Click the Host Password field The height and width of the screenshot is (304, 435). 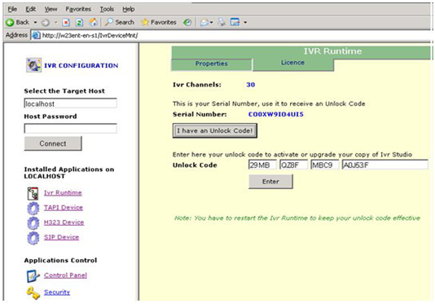tap(71, 129)
